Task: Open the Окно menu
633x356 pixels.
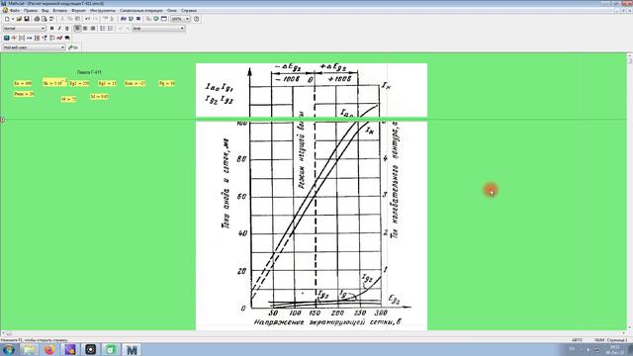Action: [x=172, y=10]
